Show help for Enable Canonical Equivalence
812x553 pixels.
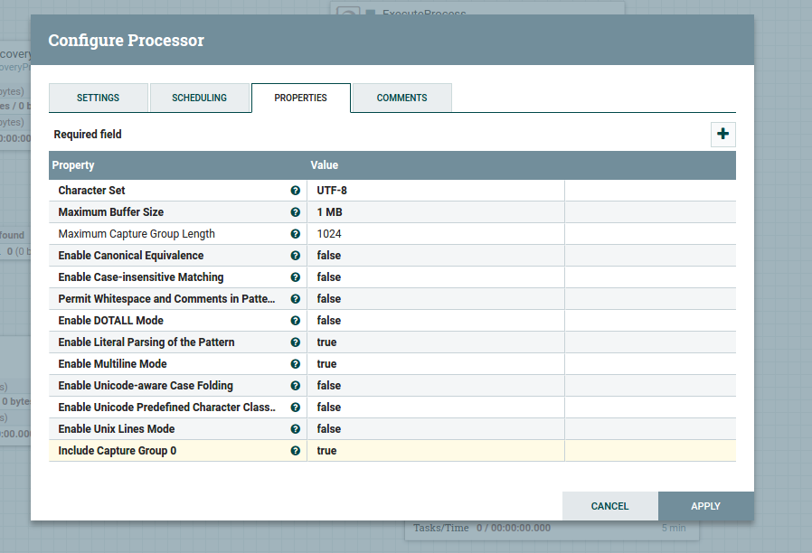coord(295,256)
